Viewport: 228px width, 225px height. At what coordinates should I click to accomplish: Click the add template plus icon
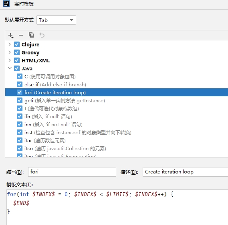[x=11, y=36]
